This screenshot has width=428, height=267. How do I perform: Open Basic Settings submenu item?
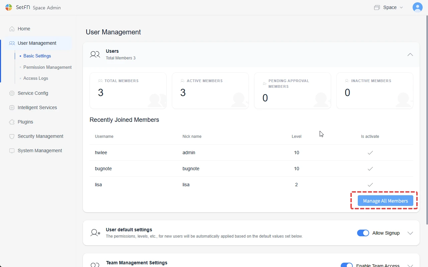37,56
